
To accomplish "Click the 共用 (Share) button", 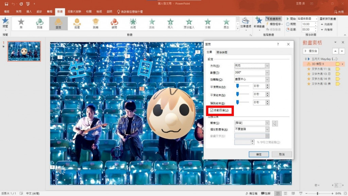I will pos(339,12).
